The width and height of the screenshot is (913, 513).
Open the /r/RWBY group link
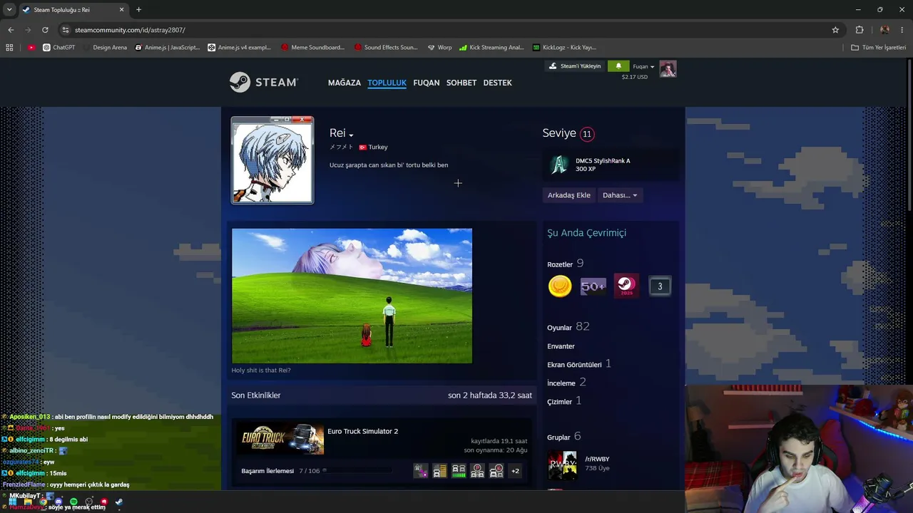tap(597, 459)
